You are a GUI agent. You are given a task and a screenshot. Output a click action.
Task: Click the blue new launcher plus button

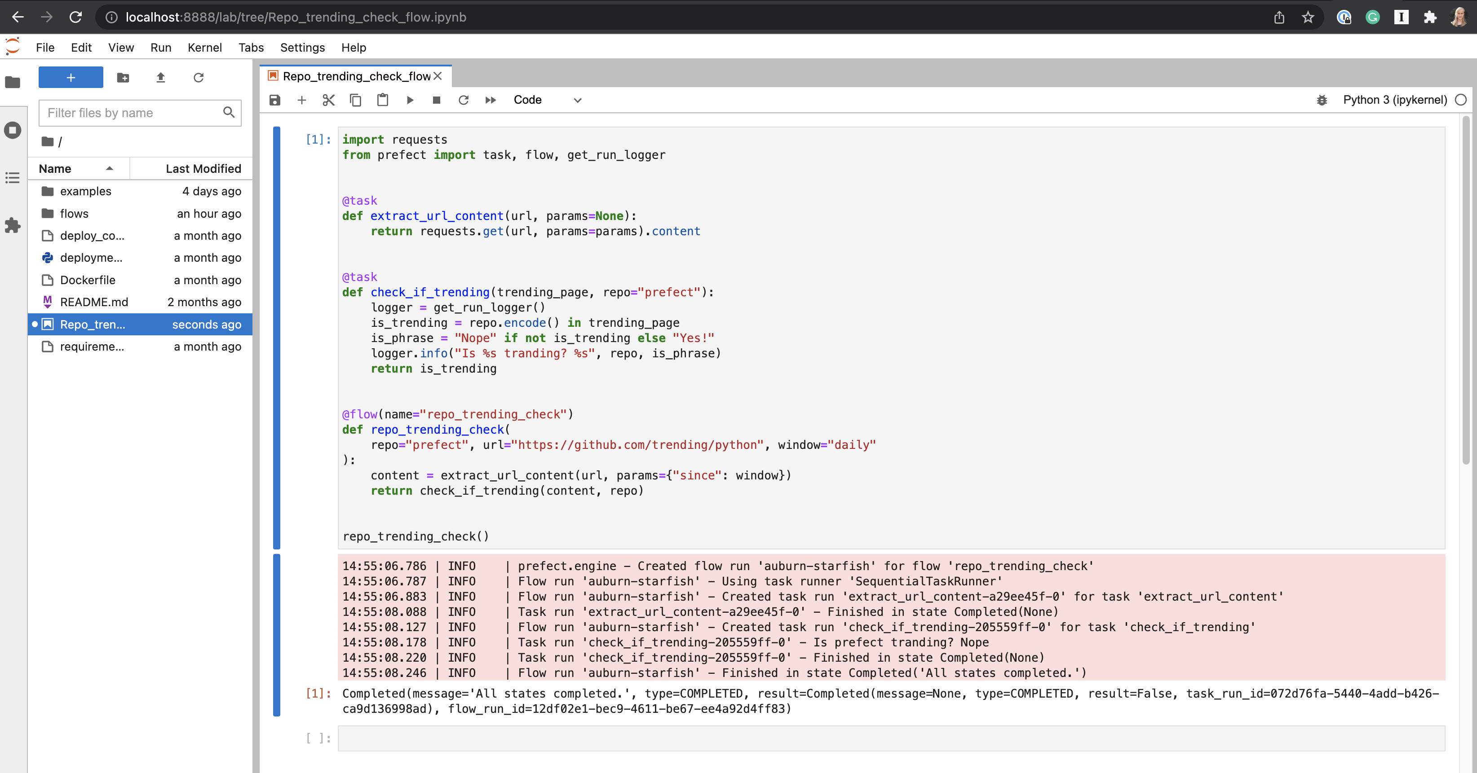71,77
